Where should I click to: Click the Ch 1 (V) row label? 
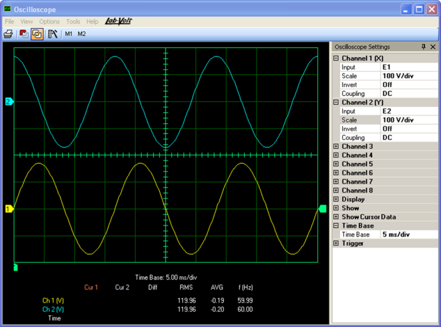(x=53, y=300)
